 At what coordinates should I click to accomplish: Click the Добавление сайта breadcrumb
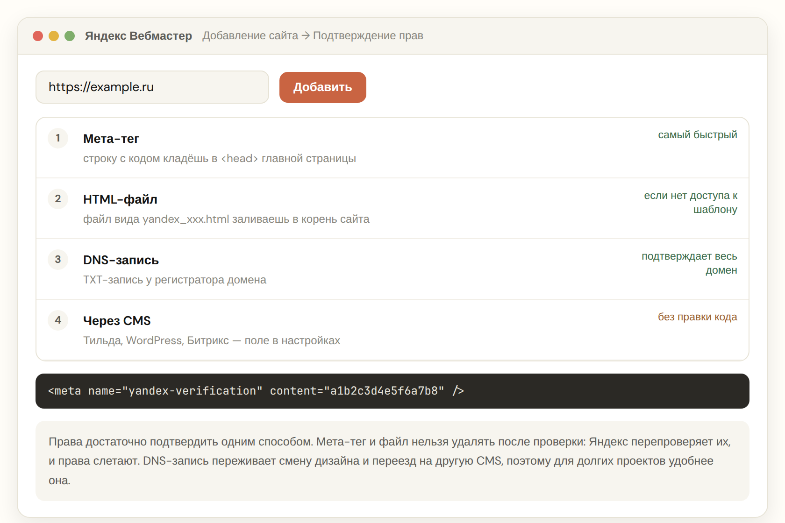point(250,36)
